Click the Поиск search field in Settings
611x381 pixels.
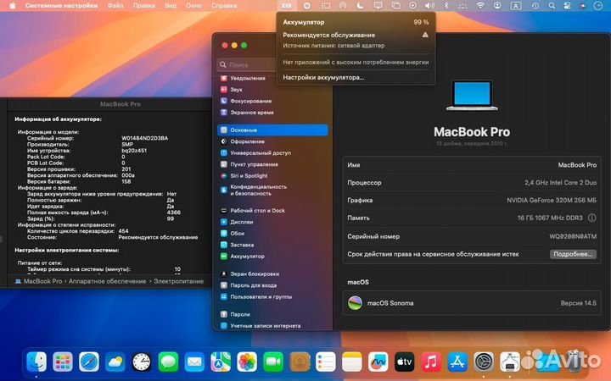[x=247, y=64]
